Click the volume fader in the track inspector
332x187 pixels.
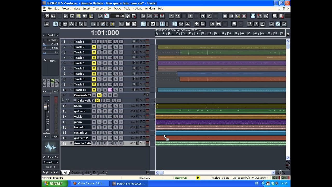[46, 106]
